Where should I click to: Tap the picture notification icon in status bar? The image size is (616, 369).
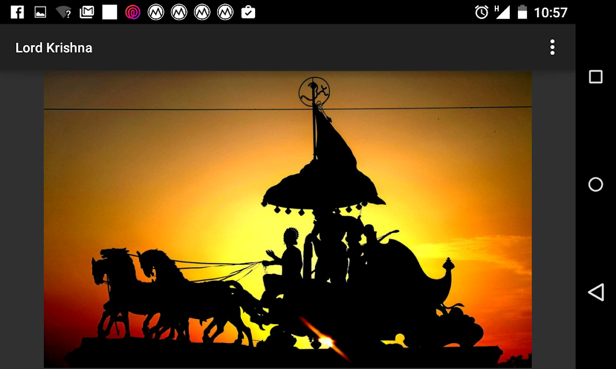[x=40, y=12]
